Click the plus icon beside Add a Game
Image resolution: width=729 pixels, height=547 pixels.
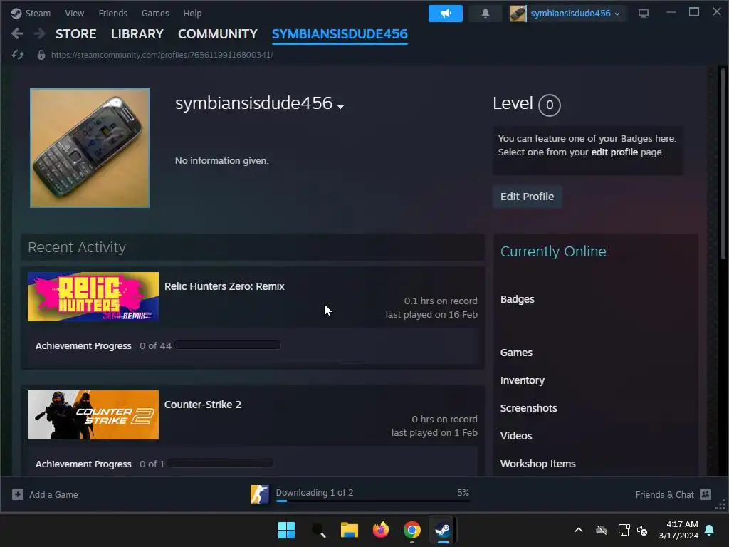(18, 494)
